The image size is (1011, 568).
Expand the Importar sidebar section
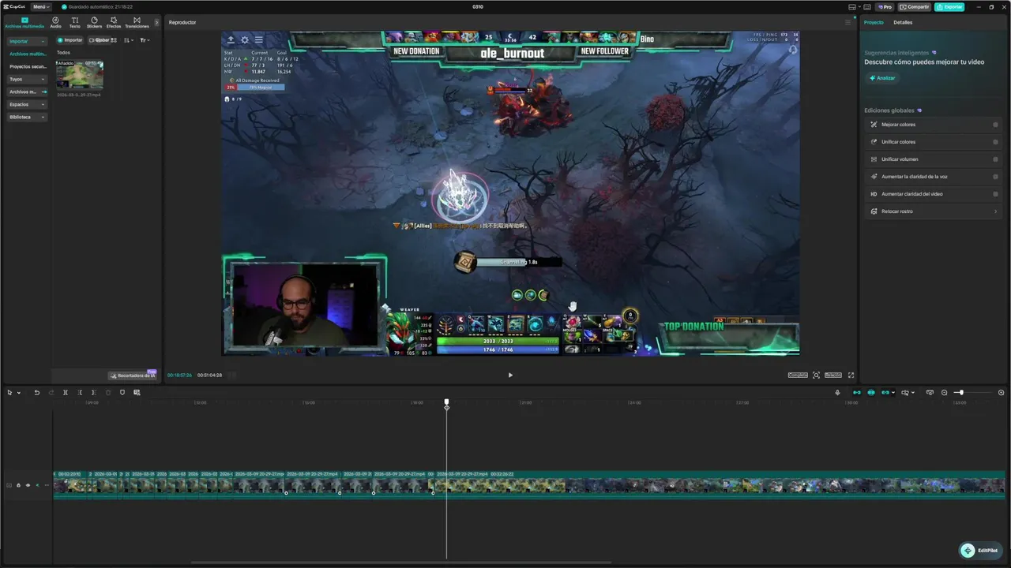(27, 41)
